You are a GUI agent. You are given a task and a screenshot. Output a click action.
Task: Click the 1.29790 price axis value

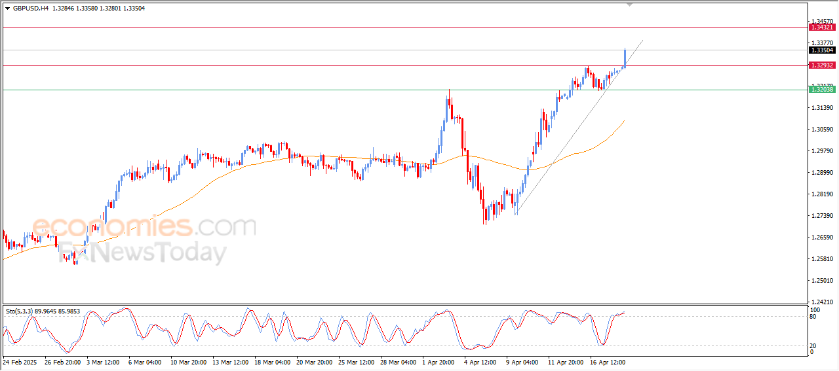(x=822, y=150)
